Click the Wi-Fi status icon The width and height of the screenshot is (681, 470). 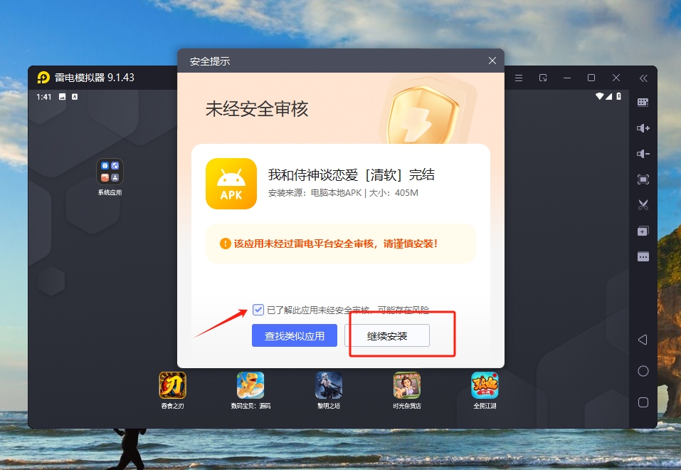click(600, 96)
